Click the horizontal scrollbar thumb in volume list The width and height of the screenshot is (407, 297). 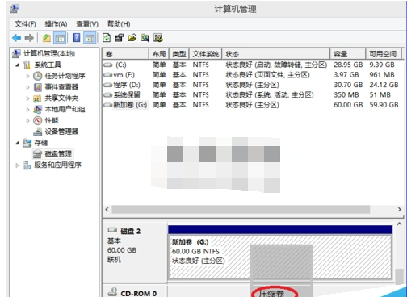pos(241,209)
